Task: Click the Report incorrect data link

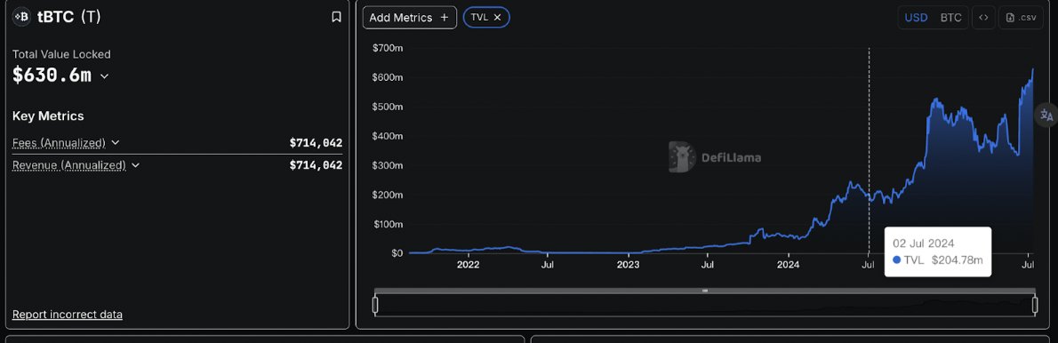Action: (68, 314)
